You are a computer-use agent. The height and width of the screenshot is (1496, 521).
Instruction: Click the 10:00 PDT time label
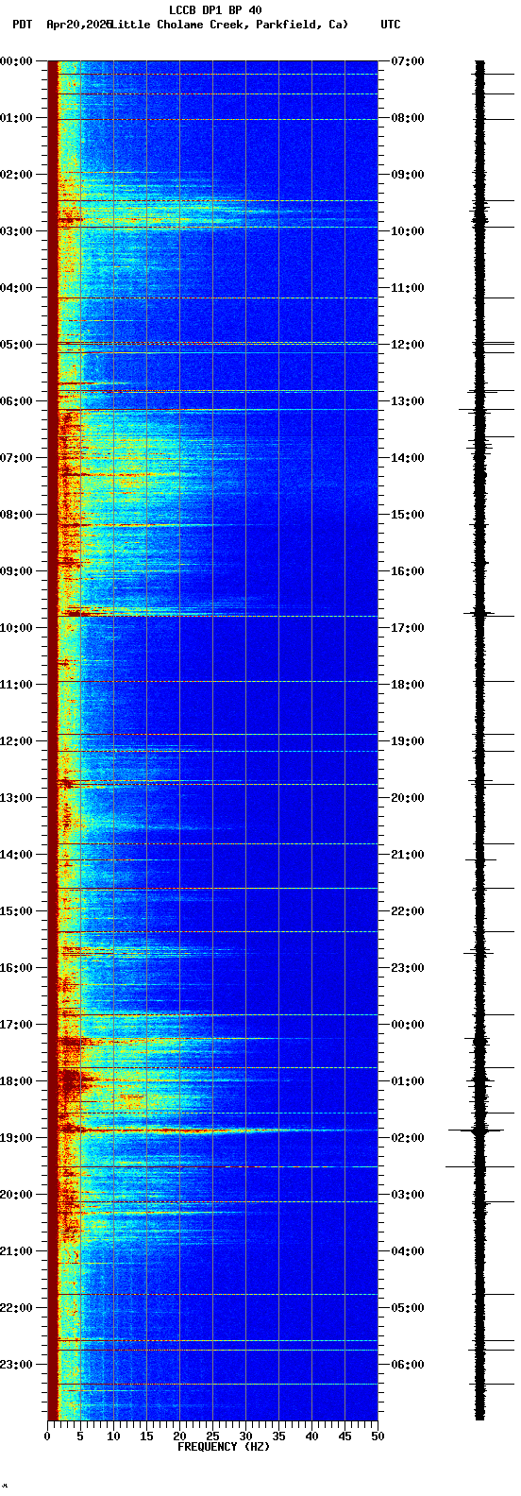(17, 628)
